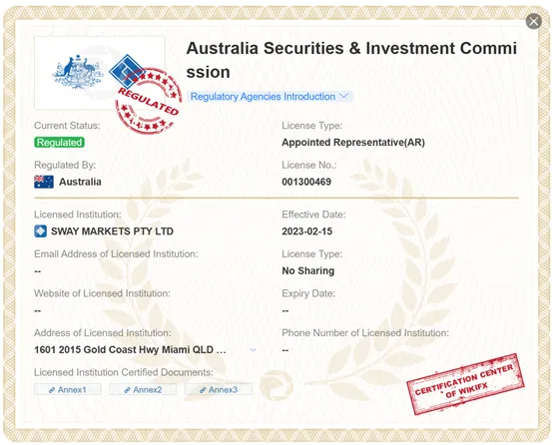Click chevron next to Regulatory Agencies Introduction
The image size is (553, 445).
point(344,96)
